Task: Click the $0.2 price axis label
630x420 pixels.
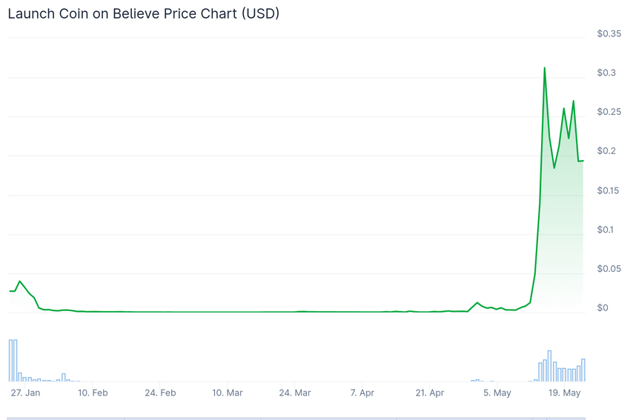Action: 606,151
